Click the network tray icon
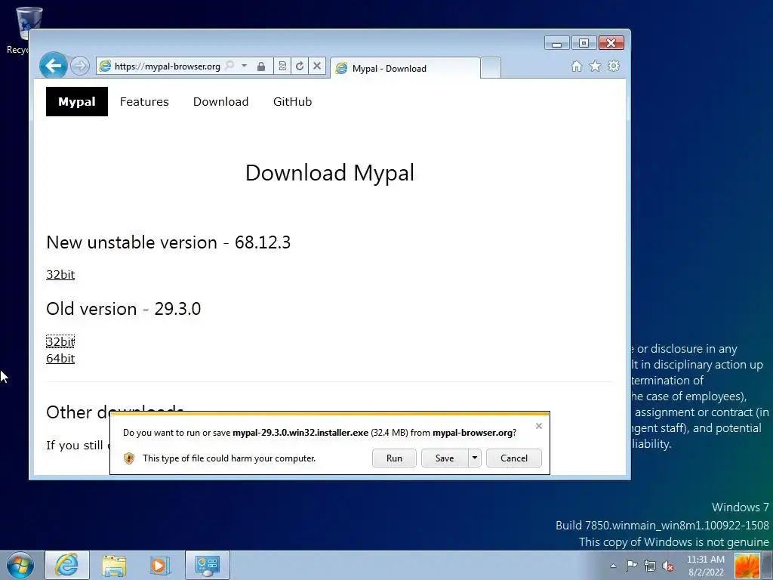 650,566
